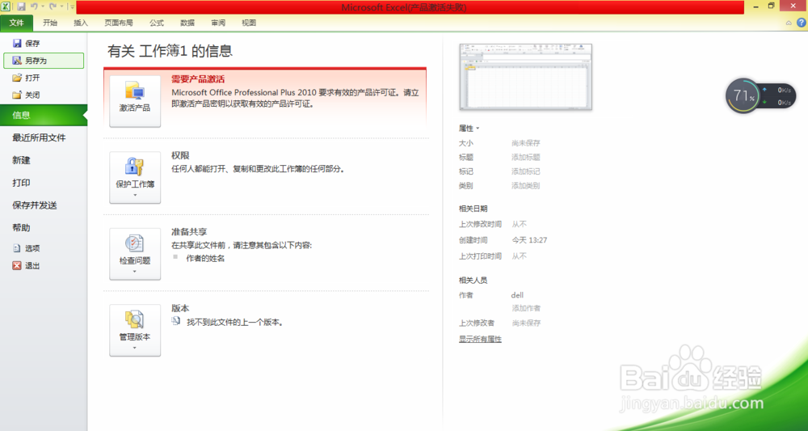Switch to the 公式 ribbon tab

click(x=157, y=23)
